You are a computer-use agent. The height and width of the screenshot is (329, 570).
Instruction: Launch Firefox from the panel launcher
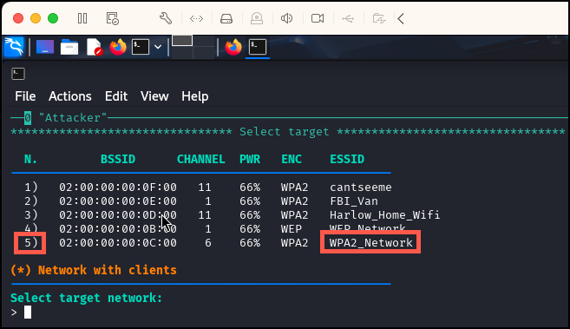118,47
